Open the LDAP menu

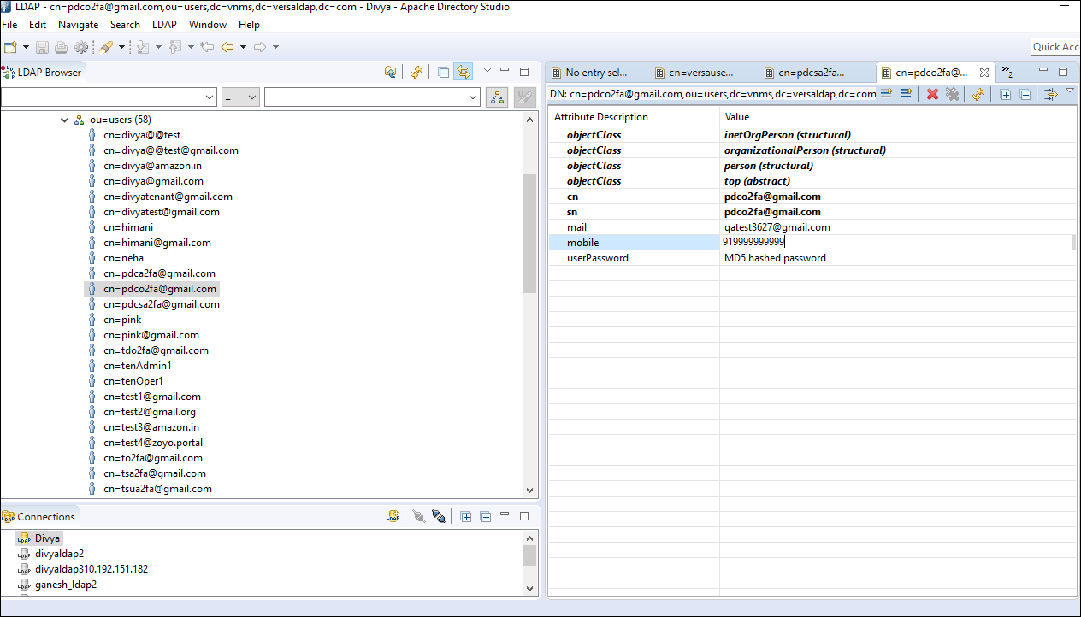coord(164,25)
